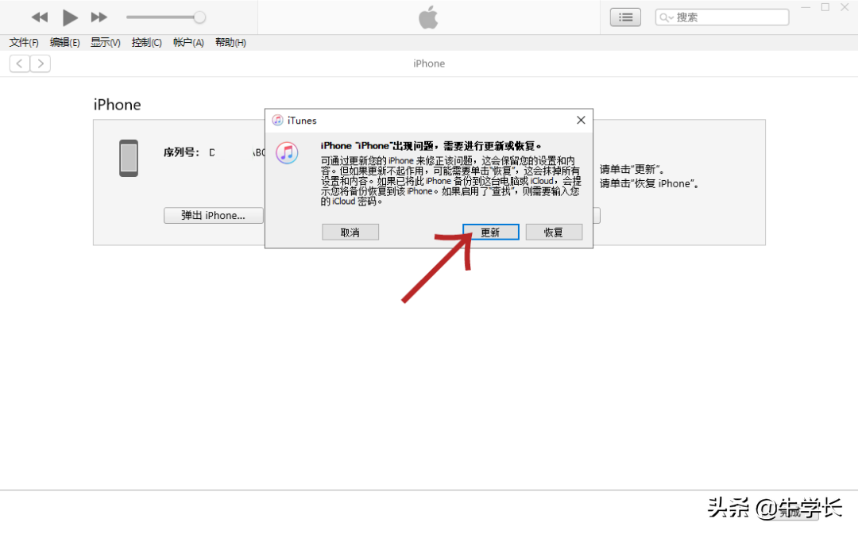858x534 pixels.
Task: Click the large iPhone heading text
Action: coord(117,105)
